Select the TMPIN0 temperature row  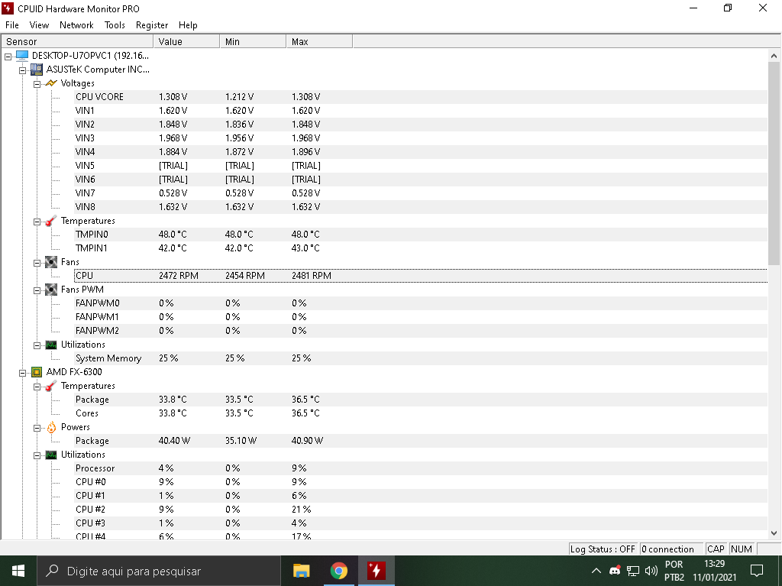pos(421,235)
